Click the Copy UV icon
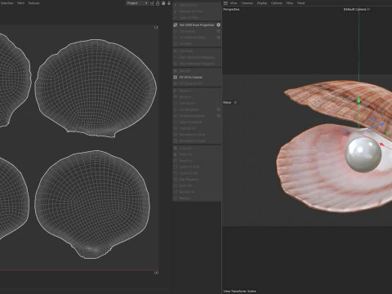 coord(176,149)
